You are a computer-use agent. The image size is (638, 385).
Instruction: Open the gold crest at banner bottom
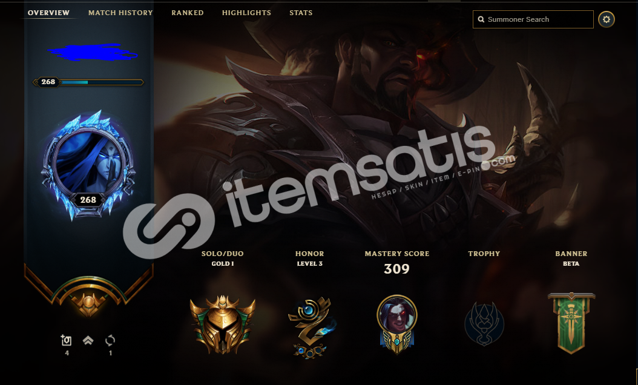88,303
